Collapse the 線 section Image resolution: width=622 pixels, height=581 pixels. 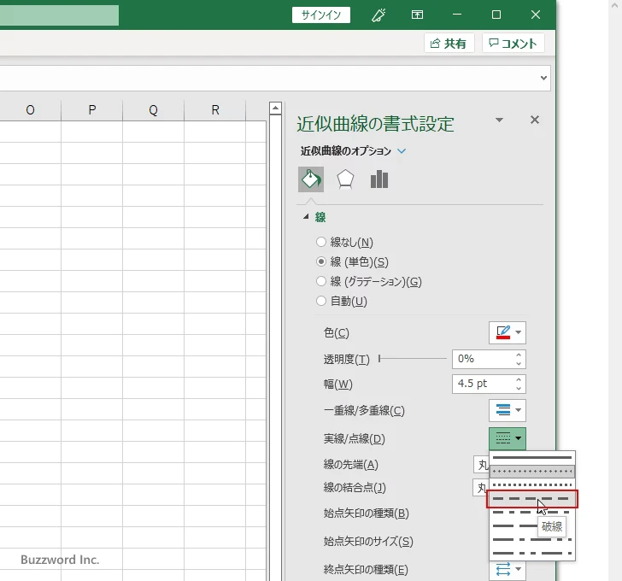coord(306,216)
